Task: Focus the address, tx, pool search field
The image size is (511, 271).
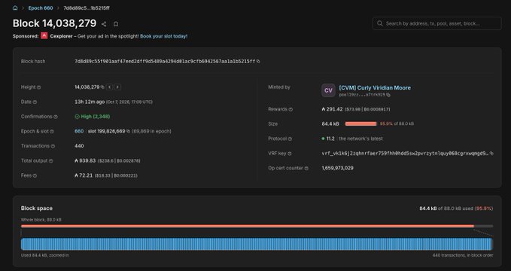Action: pos(436,23)
